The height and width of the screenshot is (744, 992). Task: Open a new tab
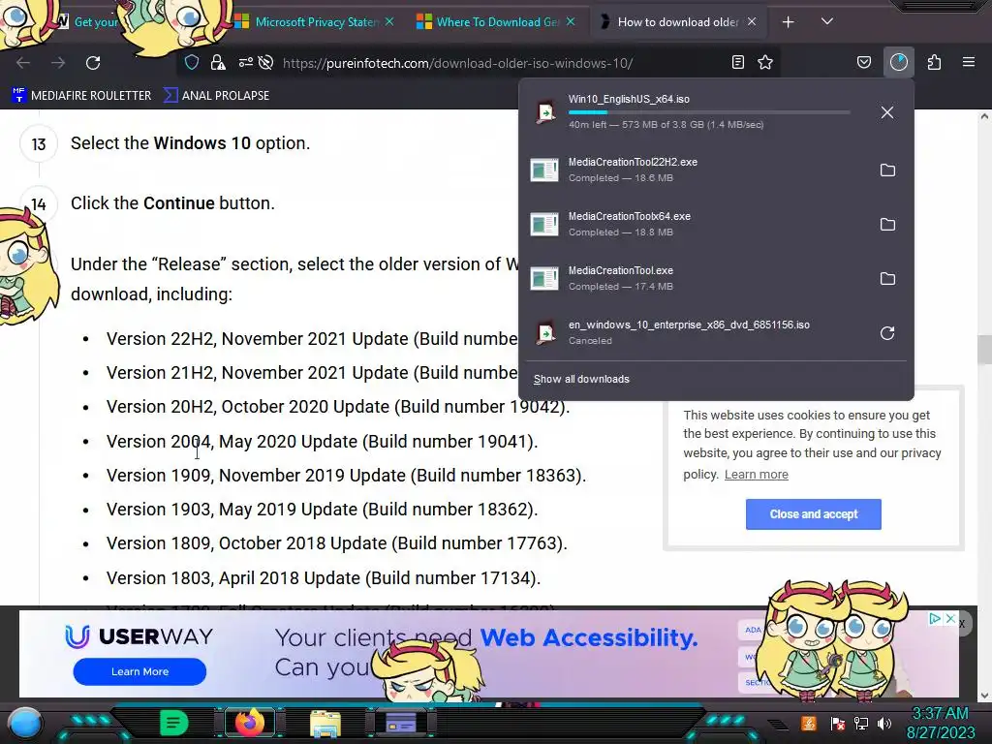789,22
